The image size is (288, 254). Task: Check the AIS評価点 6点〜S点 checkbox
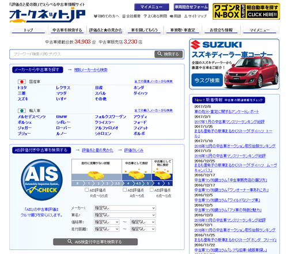click(151, 190)
